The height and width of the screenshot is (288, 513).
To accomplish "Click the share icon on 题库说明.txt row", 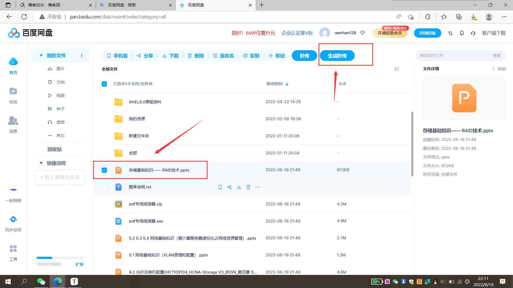I will click(229, 187).
